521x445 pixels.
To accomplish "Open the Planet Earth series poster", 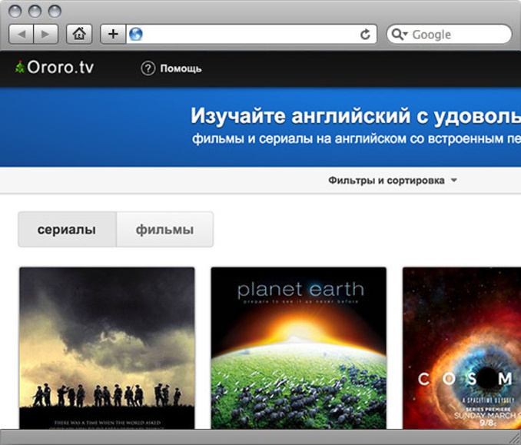I will point(299,347).
